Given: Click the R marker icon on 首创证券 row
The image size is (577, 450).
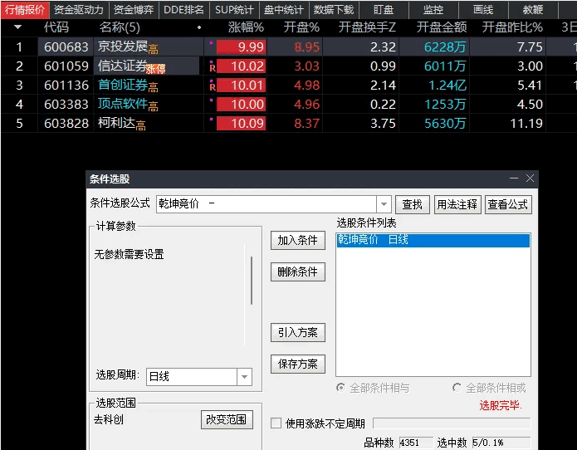Looking at the screenshot, I should 213,87.
